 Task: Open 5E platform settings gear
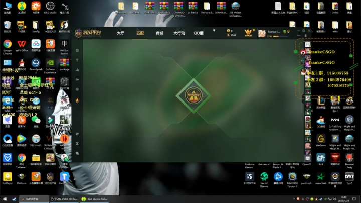click(x=304, y=31)
